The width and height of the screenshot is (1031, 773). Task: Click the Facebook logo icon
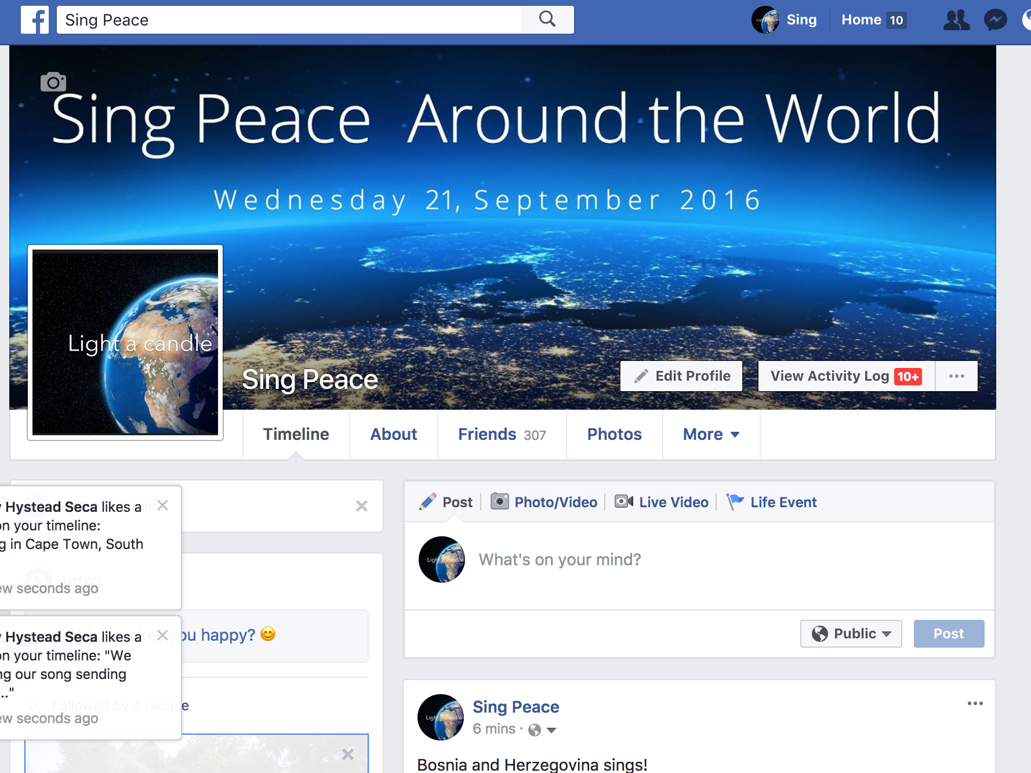pos(35,20)
